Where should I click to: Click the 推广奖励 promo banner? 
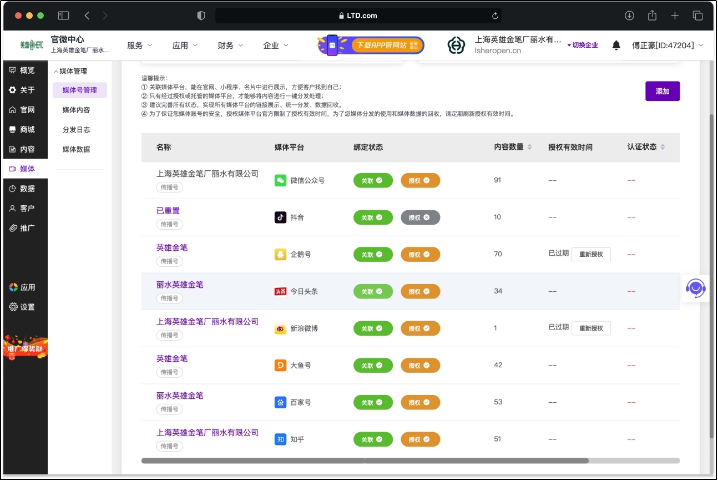[26, 347]
